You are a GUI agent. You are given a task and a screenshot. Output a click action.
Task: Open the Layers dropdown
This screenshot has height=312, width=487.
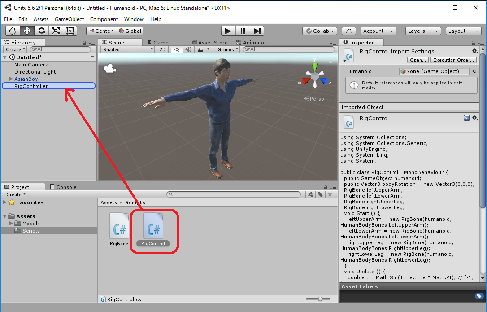[x=423, y=31]
